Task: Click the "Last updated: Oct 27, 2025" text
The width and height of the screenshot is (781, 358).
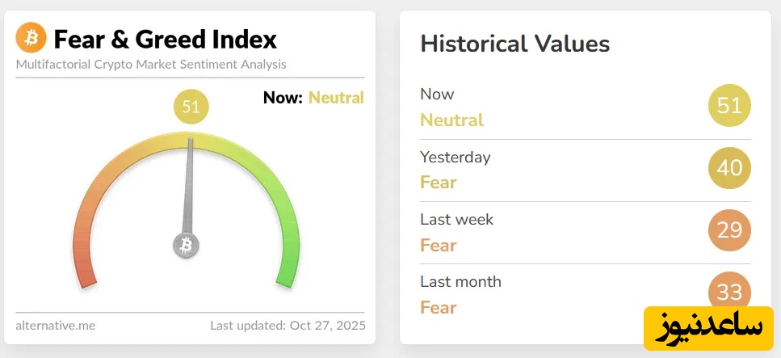Action: [288, 326]
